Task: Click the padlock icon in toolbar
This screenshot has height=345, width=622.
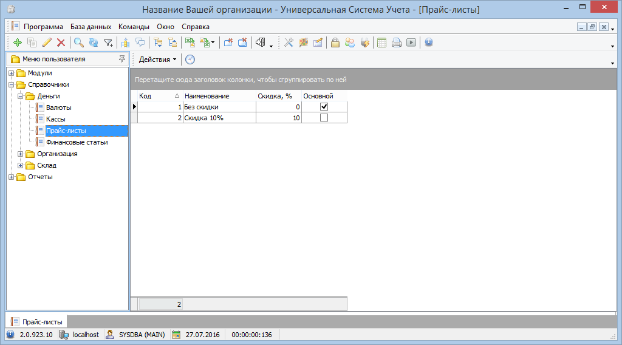Action: [x=335, y=43]
